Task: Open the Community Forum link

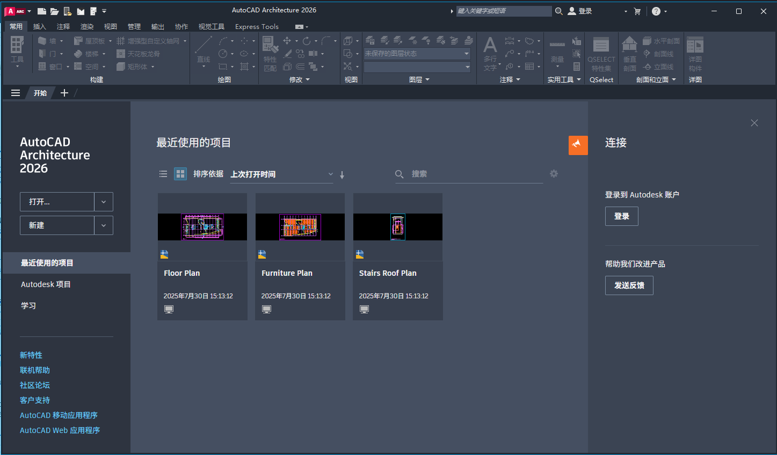Action: (x=34, y=385)
